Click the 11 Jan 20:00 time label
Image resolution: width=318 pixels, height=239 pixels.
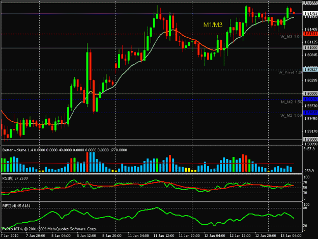pyautogui.click(x=189, y=236)
